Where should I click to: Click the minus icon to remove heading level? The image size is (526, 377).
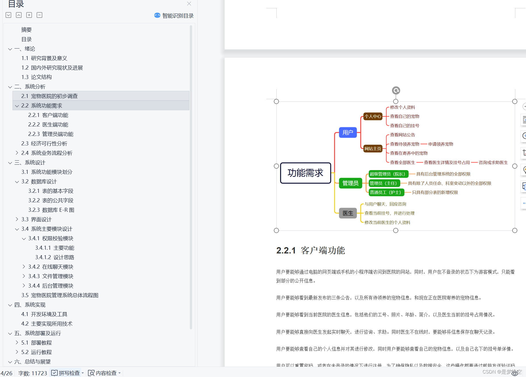coord(39,15)
